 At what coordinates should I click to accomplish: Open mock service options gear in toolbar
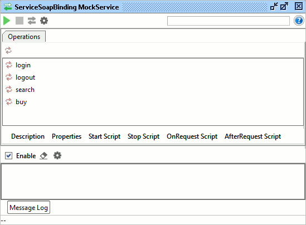coord(44,21)
